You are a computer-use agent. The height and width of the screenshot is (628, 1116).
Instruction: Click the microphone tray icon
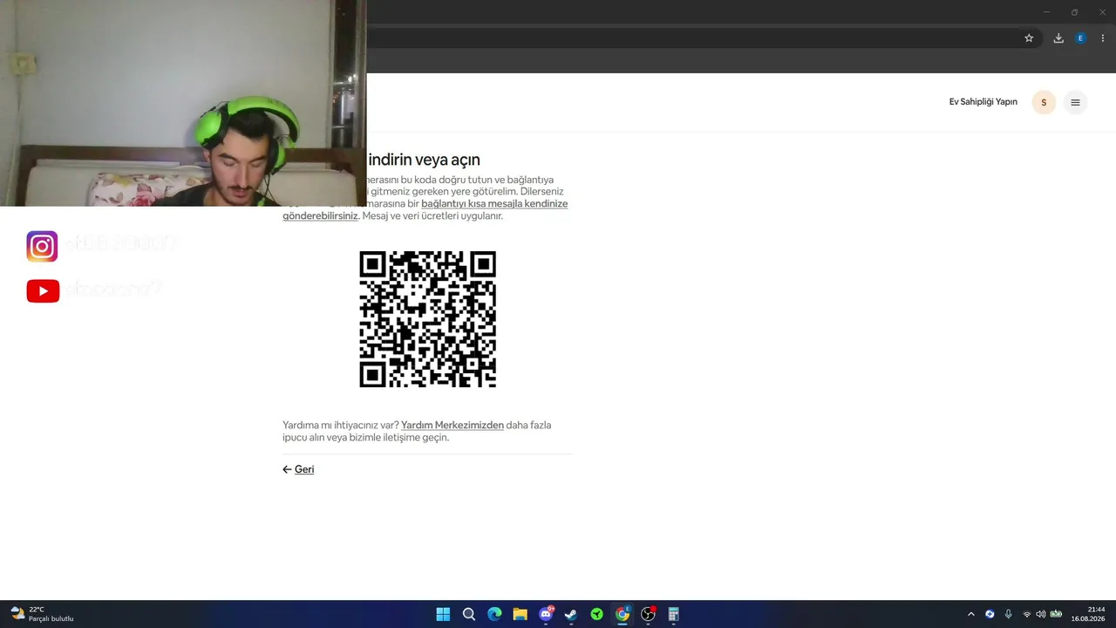[x=1009, y=614]
